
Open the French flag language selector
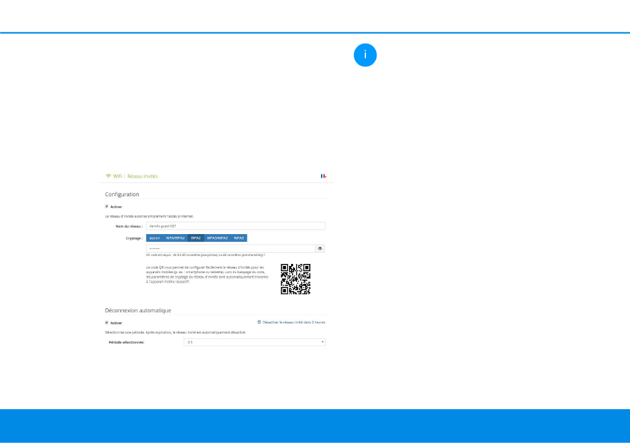pyautogui.click(x=323, y=176)
